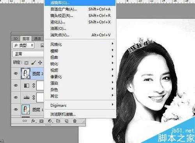Click the 图层 2 layer name
195x143 pixels.
pos(38,74)
